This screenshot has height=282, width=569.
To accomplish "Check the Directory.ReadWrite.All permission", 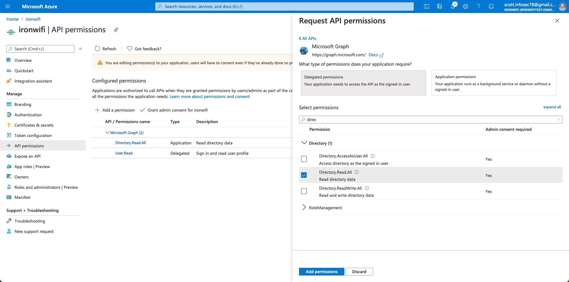I will [x=304, y=191].
